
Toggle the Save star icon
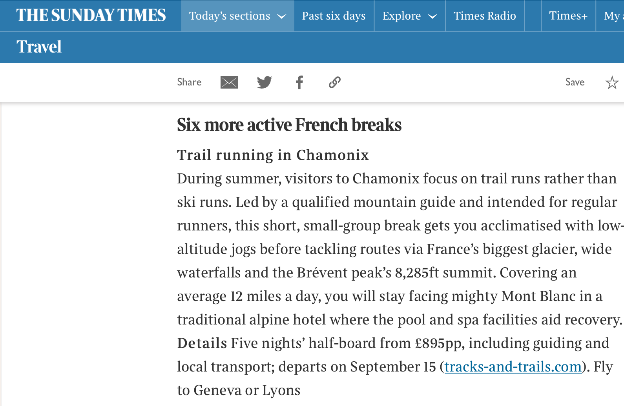tap(612, 82)
